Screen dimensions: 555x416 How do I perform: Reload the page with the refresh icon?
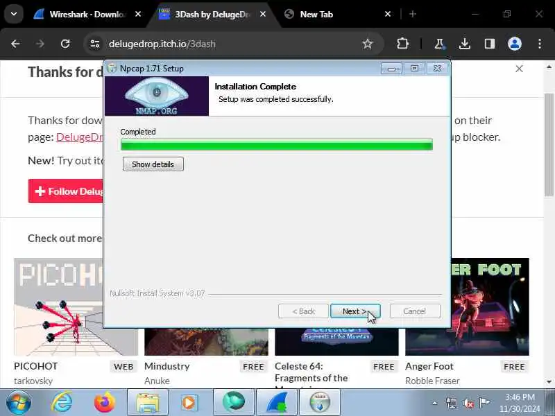click(x=65, y=44)
